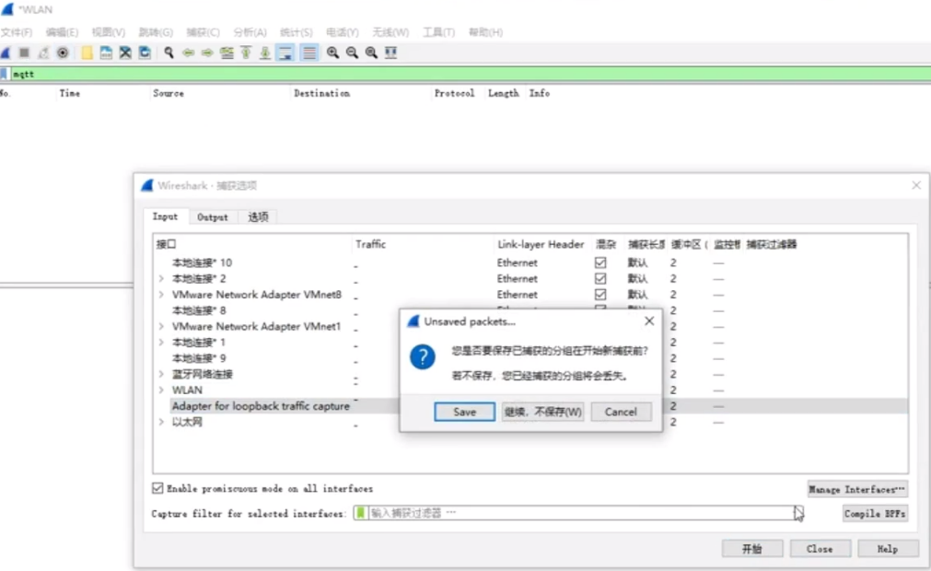Expand the 本地连接* 2 interface row
The height and width of the screenshot is (571, 931).
pos(161,278)
